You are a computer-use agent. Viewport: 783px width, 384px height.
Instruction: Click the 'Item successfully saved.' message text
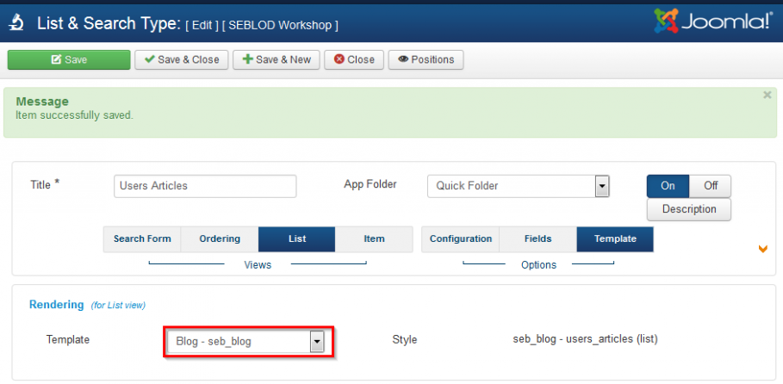click(74, 115)
